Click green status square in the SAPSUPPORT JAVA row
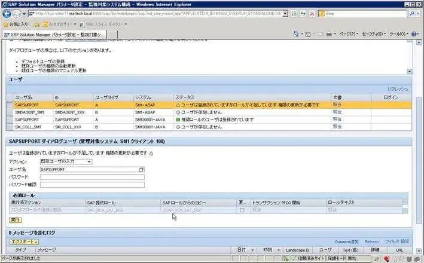The width and height of the screenshot is (424, 263). coord(178,120)
